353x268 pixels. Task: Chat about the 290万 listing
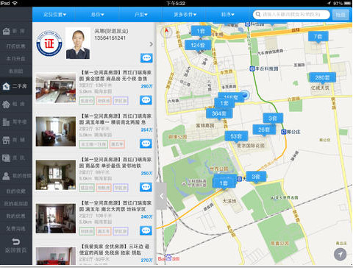pos(146,100)
